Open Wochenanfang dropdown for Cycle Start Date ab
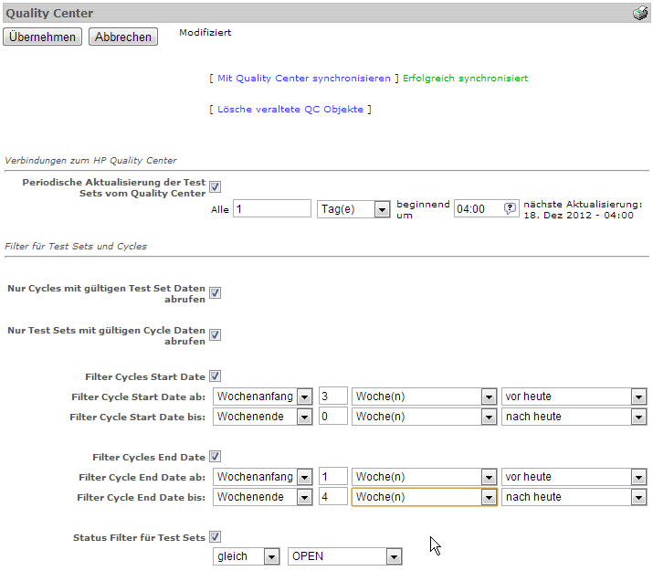653x571 pixels. click(x=263, y=397)
